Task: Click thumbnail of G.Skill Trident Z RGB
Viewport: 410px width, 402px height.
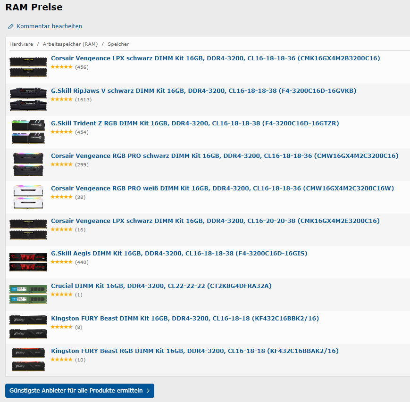Action: (x=28, y=132)
